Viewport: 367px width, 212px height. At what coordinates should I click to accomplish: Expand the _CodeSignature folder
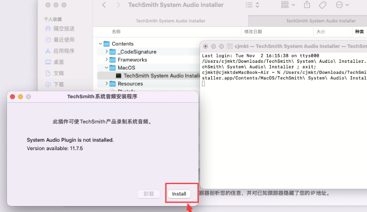[106, 52]
